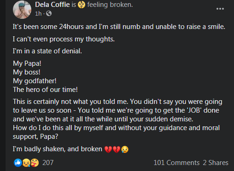Click the 'I'm in a state of denial.' line

pos(47,51)
